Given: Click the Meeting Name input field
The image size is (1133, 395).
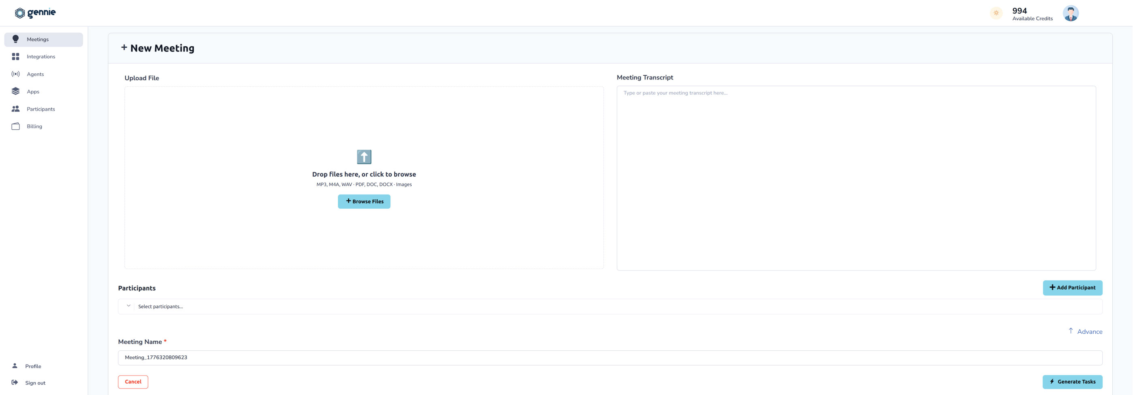Looking at the screenshot, I should tap(610, 358).
